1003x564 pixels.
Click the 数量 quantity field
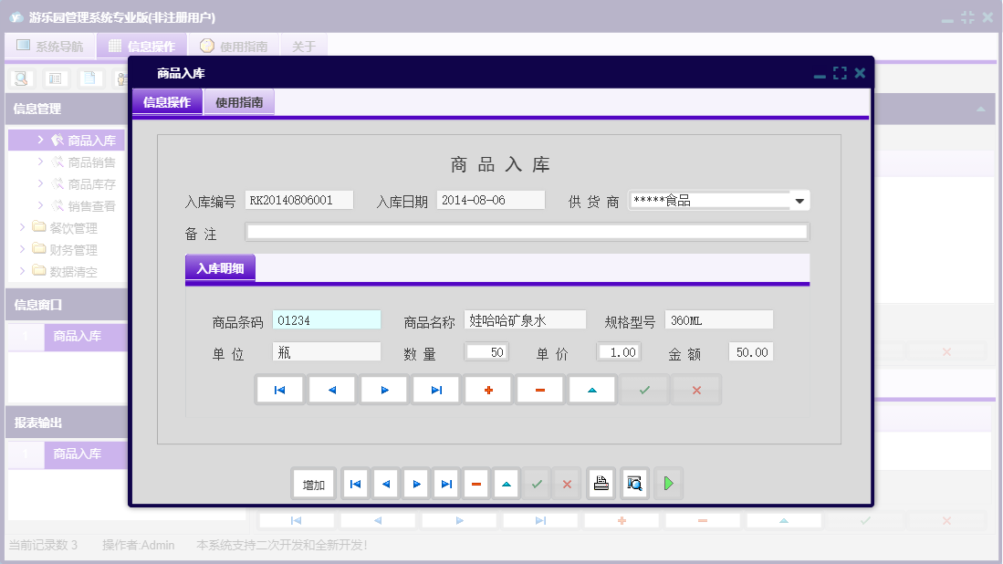coord(486,352)
